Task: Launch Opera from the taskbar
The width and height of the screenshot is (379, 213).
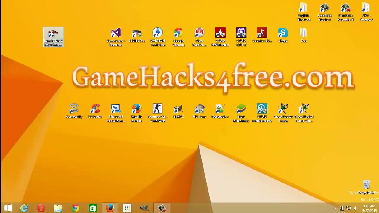Action: click(41, 208)
